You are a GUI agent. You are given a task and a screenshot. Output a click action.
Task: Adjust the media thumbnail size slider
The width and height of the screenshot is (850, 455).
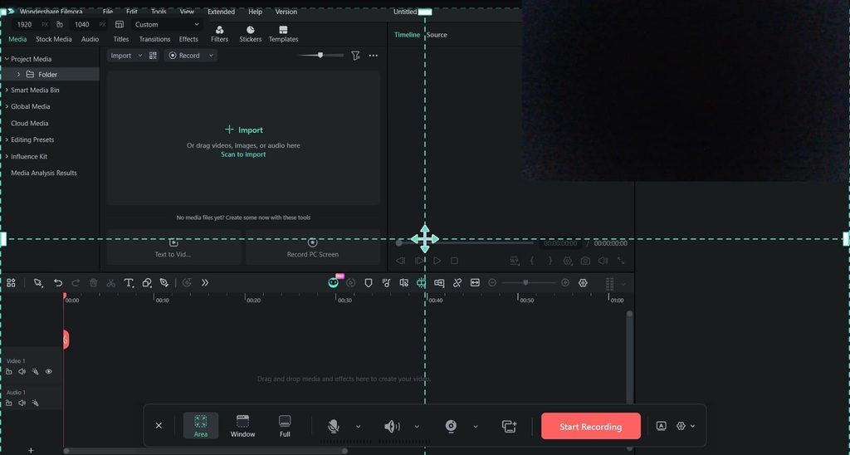320,56
